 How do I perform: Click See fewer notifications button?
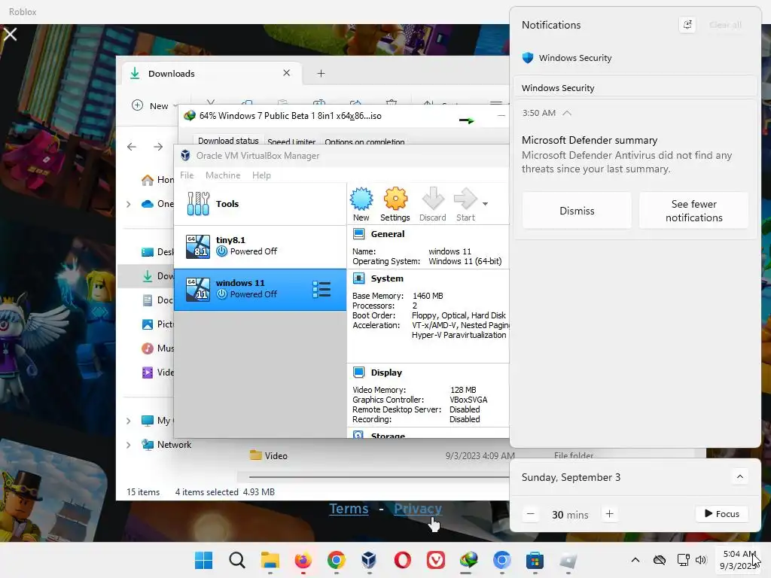click(x=693, y=211)
